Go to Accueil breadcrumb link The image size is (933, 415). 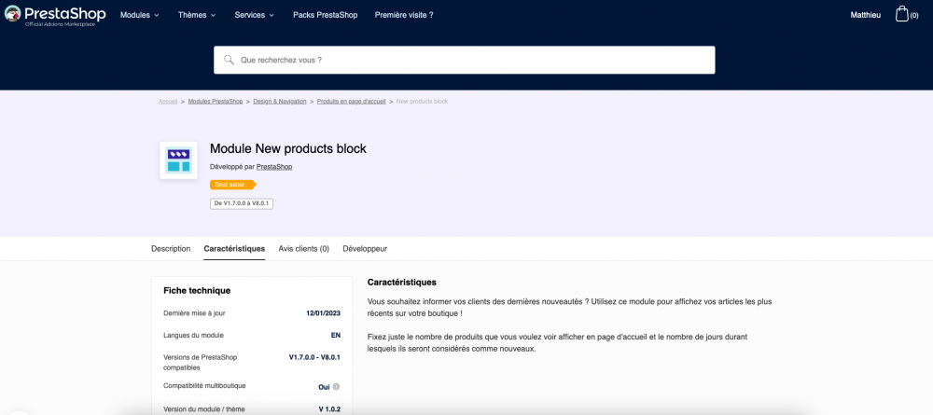click(x=168, y=102)
